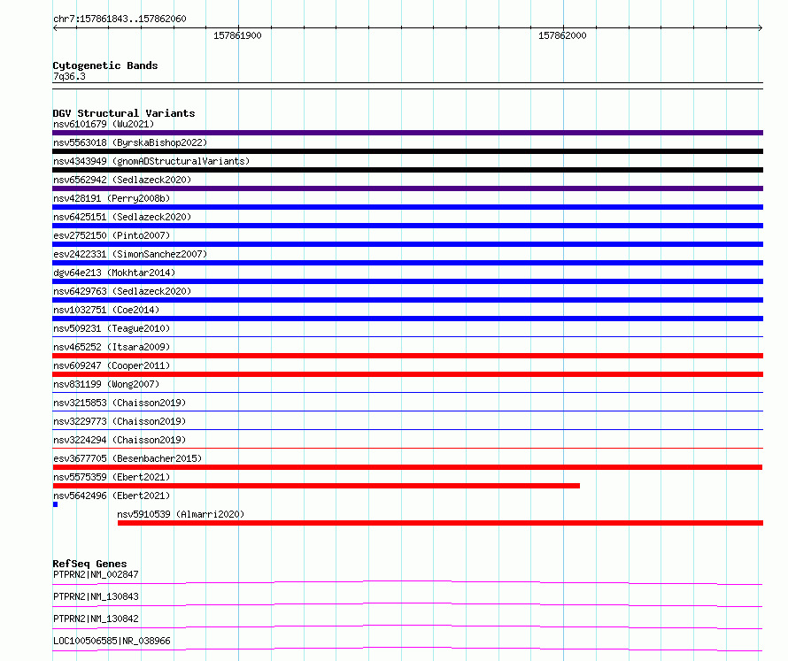Image resolution: width=788 pixels, height=661 pixels.
Task: Open nsv4343949 (gnomADStructuralVariants) variant
Action: (151, 161)
